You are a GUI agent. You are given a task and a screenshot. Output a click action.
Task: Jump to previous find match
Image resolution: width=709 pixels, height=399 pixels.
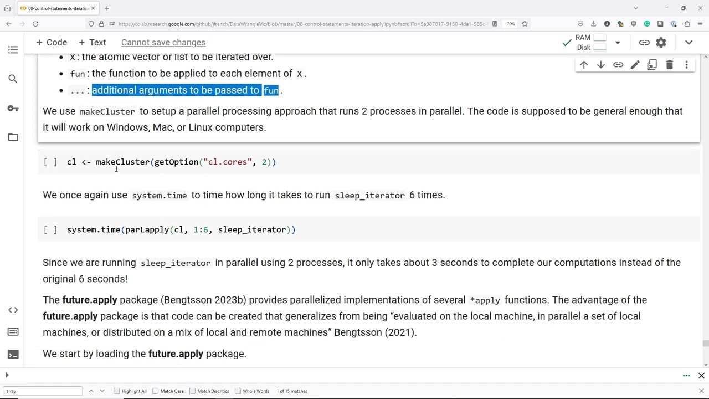pos(91,391)
